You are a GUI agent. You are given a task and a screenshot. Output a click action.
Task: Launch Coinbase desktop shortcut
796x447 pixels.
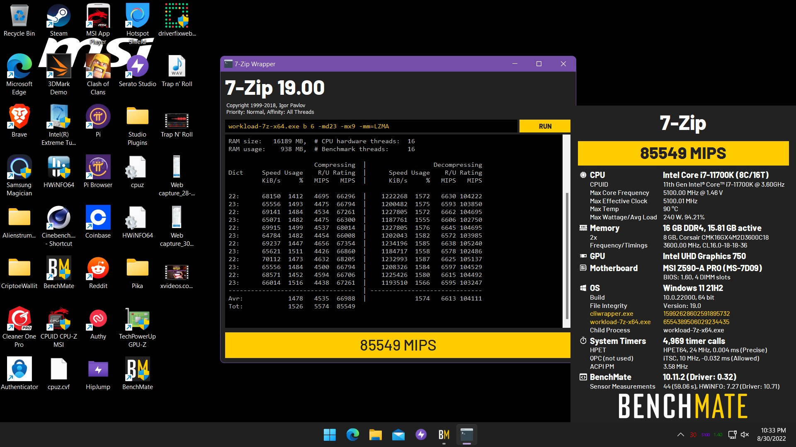[98, 222]
